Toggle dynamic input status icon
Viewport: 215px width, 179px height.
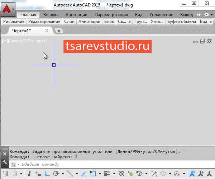tap(38, 174)
